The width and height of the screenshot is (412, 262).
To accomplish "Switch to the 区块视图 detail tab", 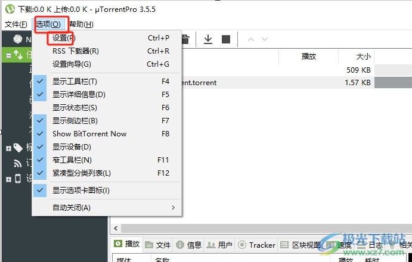I will (301, 245).
